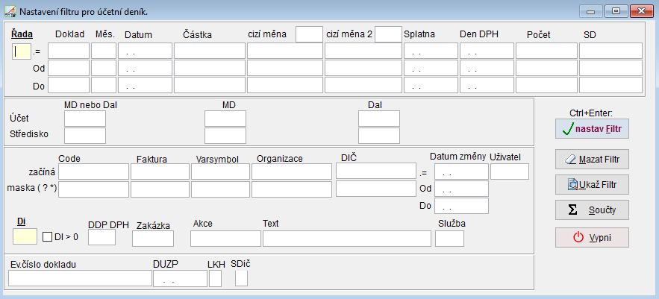The width and height of the screenshot is (659, 299).
Task: Click the application icon in title bar
Action: click(x=9, y=12)
